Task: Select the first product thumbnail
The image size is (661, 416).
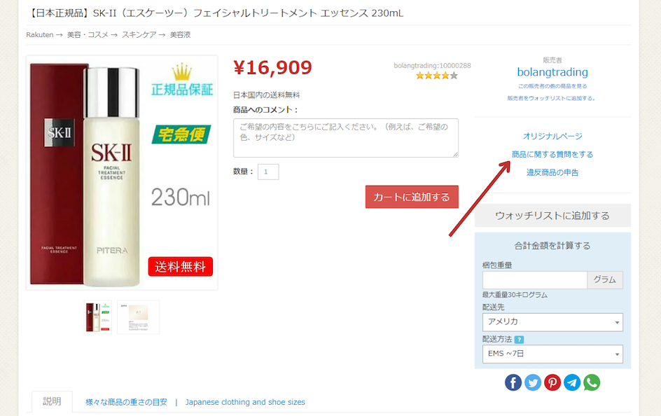Action: [x=98, y=317]
